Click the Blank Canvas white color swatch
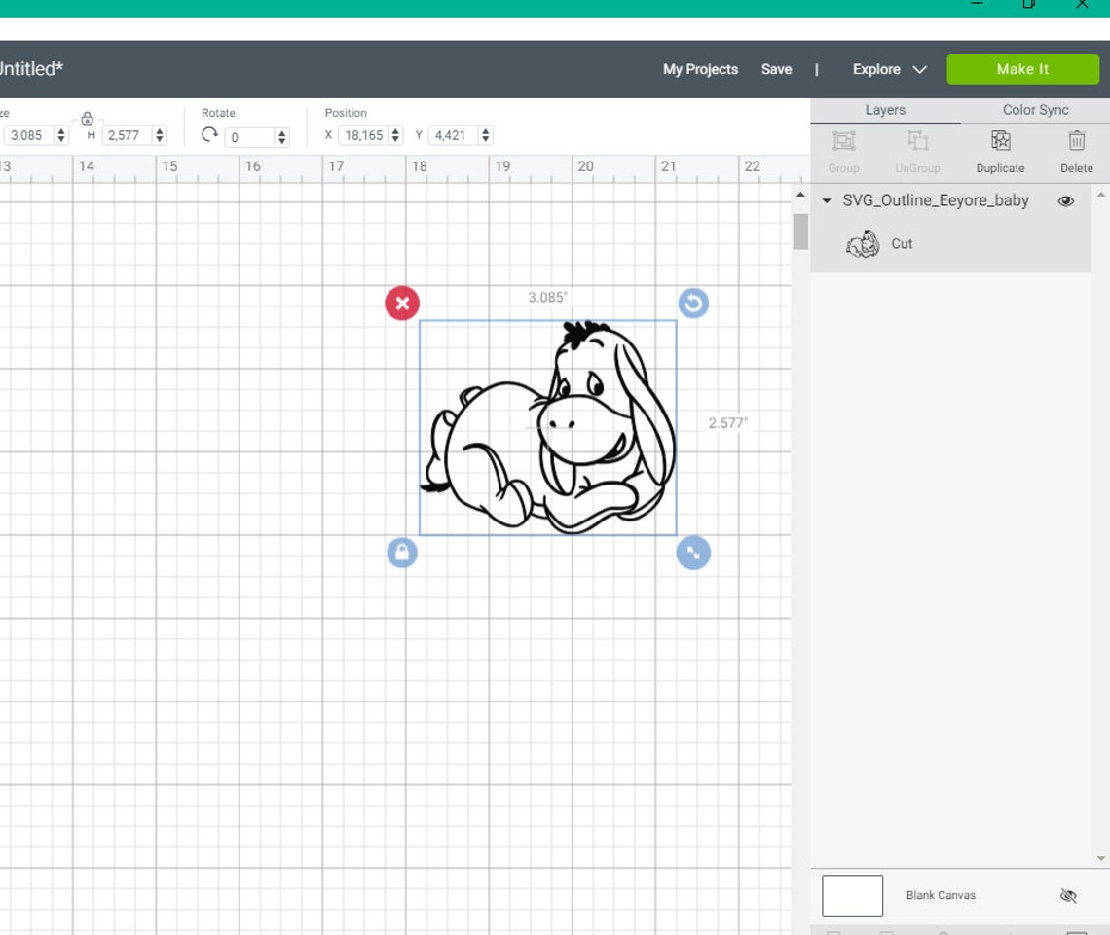The height and width of the screenshot is (935, 1110). (852, 895)
